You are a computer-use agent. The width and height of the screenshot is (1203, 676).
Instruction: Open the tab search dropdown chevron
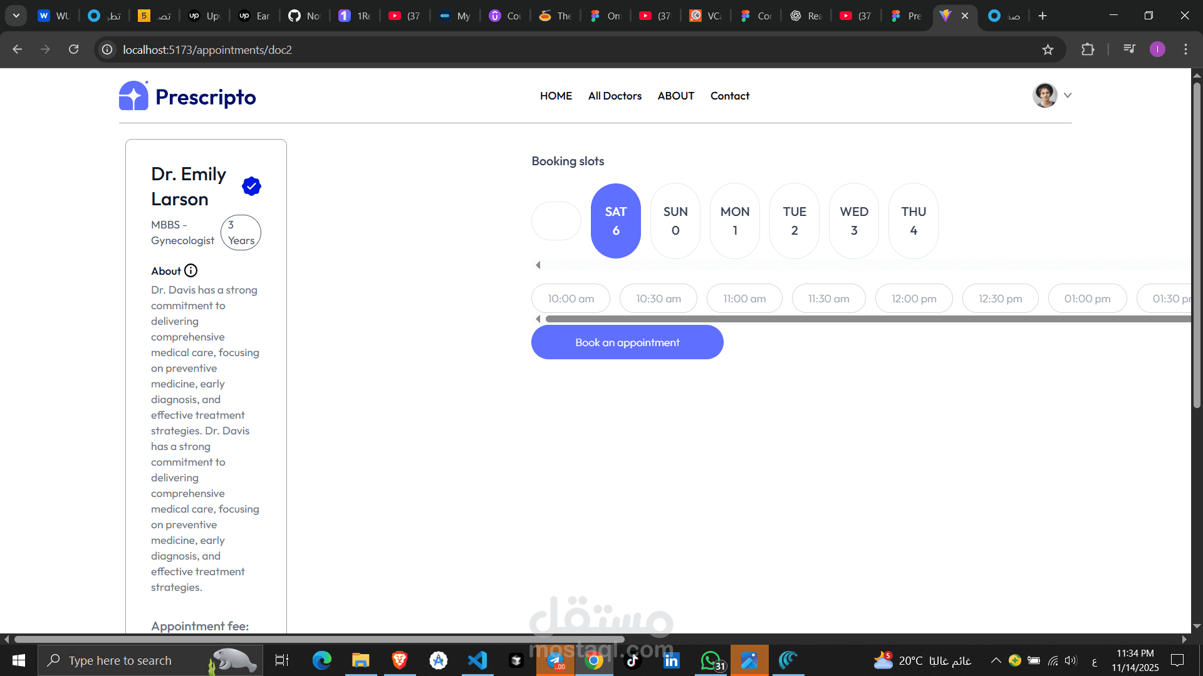(16, 16)
